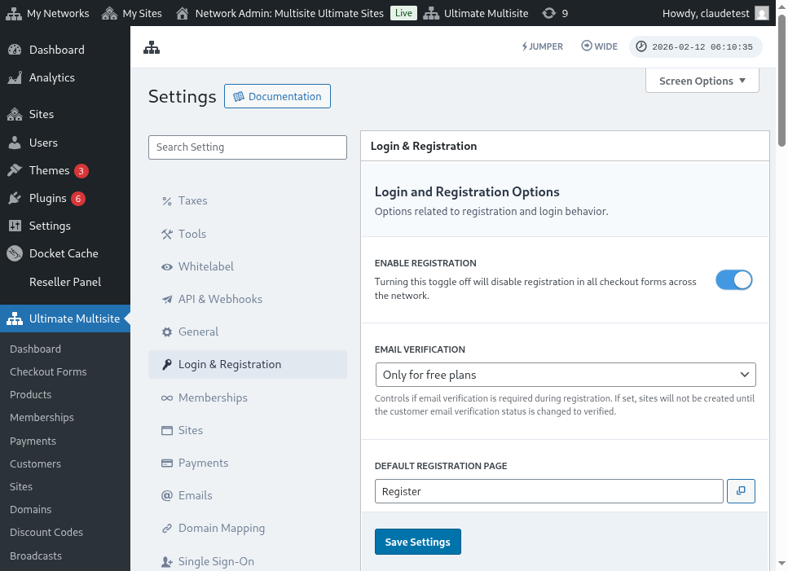
Task: Click the updates refresh icon showing 9
Action: (548, 14)
